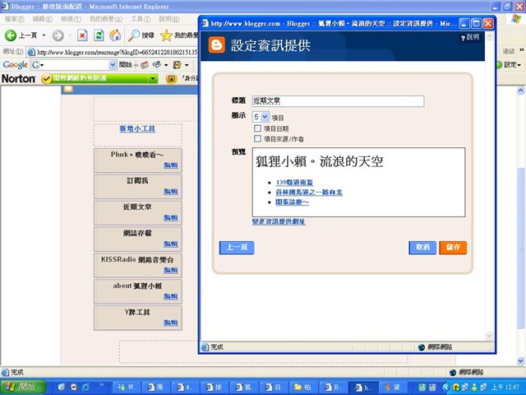Click the IE Stop page icon
This screenshot has width=526, height=395.
point(82,35)
